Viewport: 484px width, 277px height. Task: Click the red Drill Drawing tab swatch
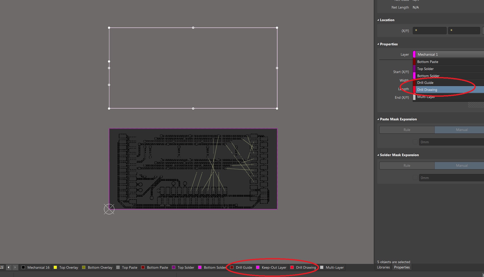[x=292, y=267]
